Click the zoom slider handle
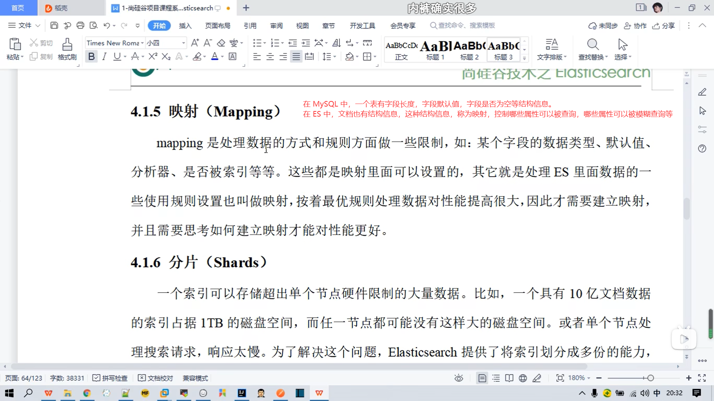Viewport: 714px width, 401px height. click(650, 378)
